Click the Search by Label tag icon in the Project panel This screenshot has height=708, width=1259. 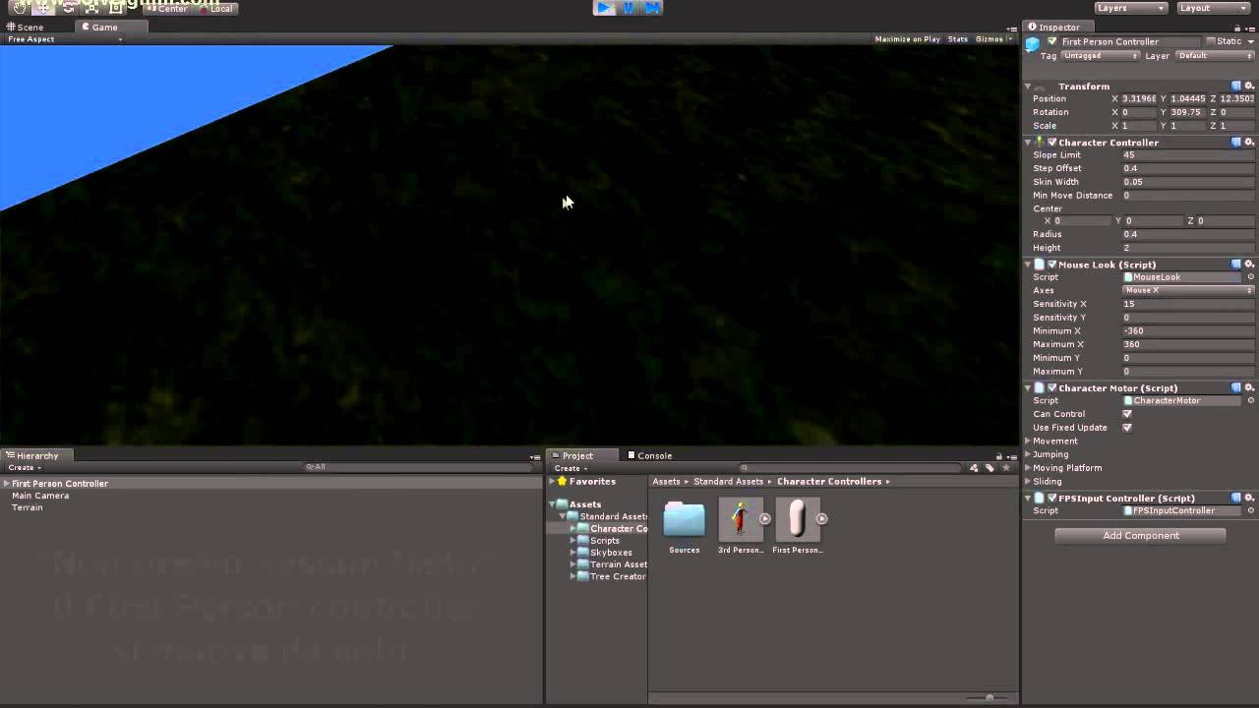pyautogui.click(x=990, y=468)
